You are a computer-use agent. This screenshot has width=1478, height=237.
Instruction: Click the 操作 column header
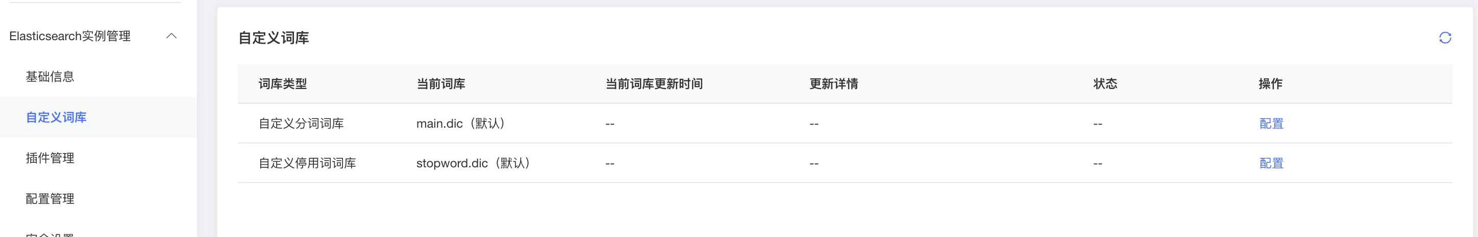click(1270, 84)
